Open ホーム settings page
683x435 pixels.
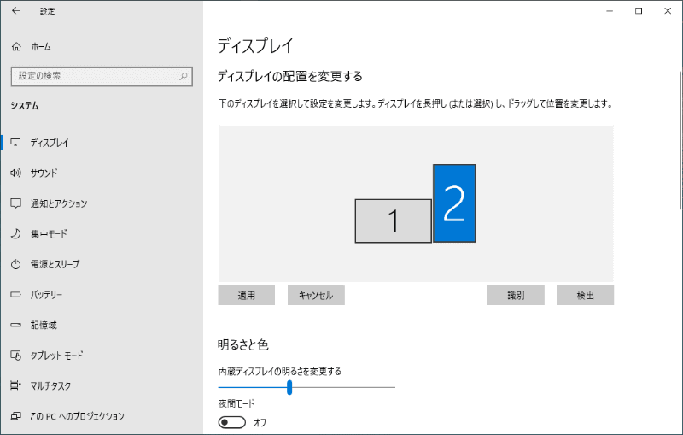point(41,47)
